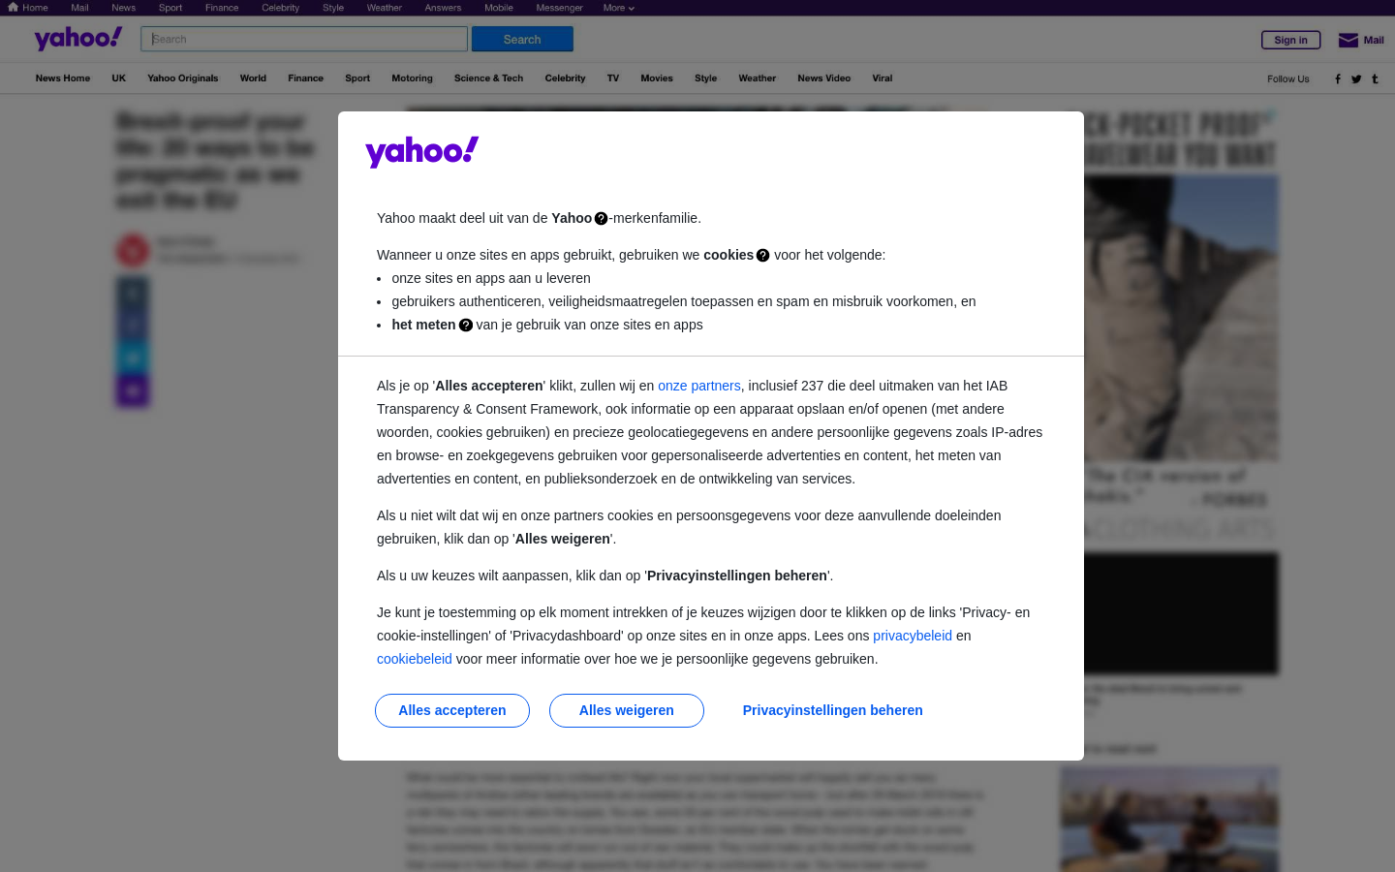Open Privacyinstellingen beheren

pos(832,710)
